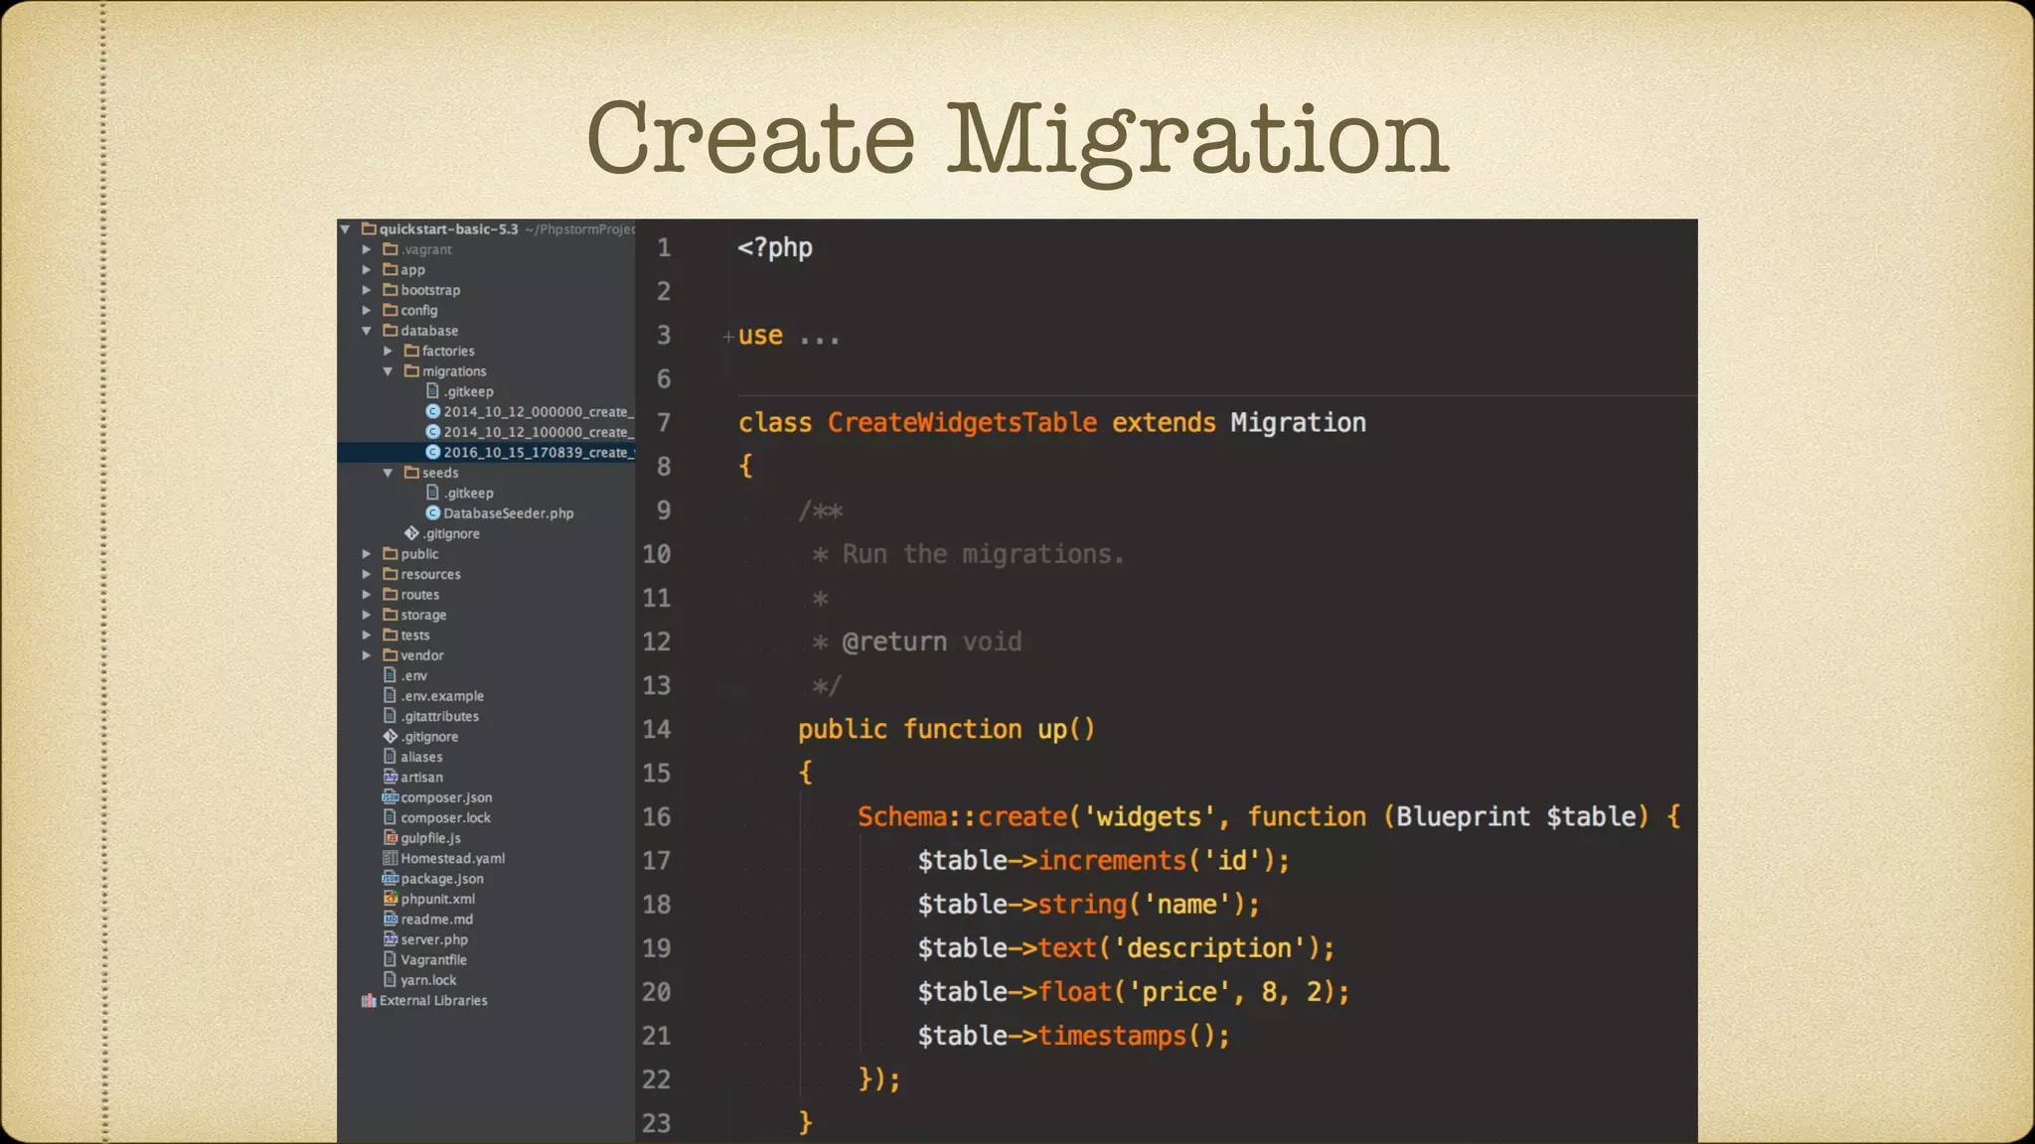This screenshot has height=1144, width=2035.
Task: Click the factories folder icon
Action: tap(411, 351)
